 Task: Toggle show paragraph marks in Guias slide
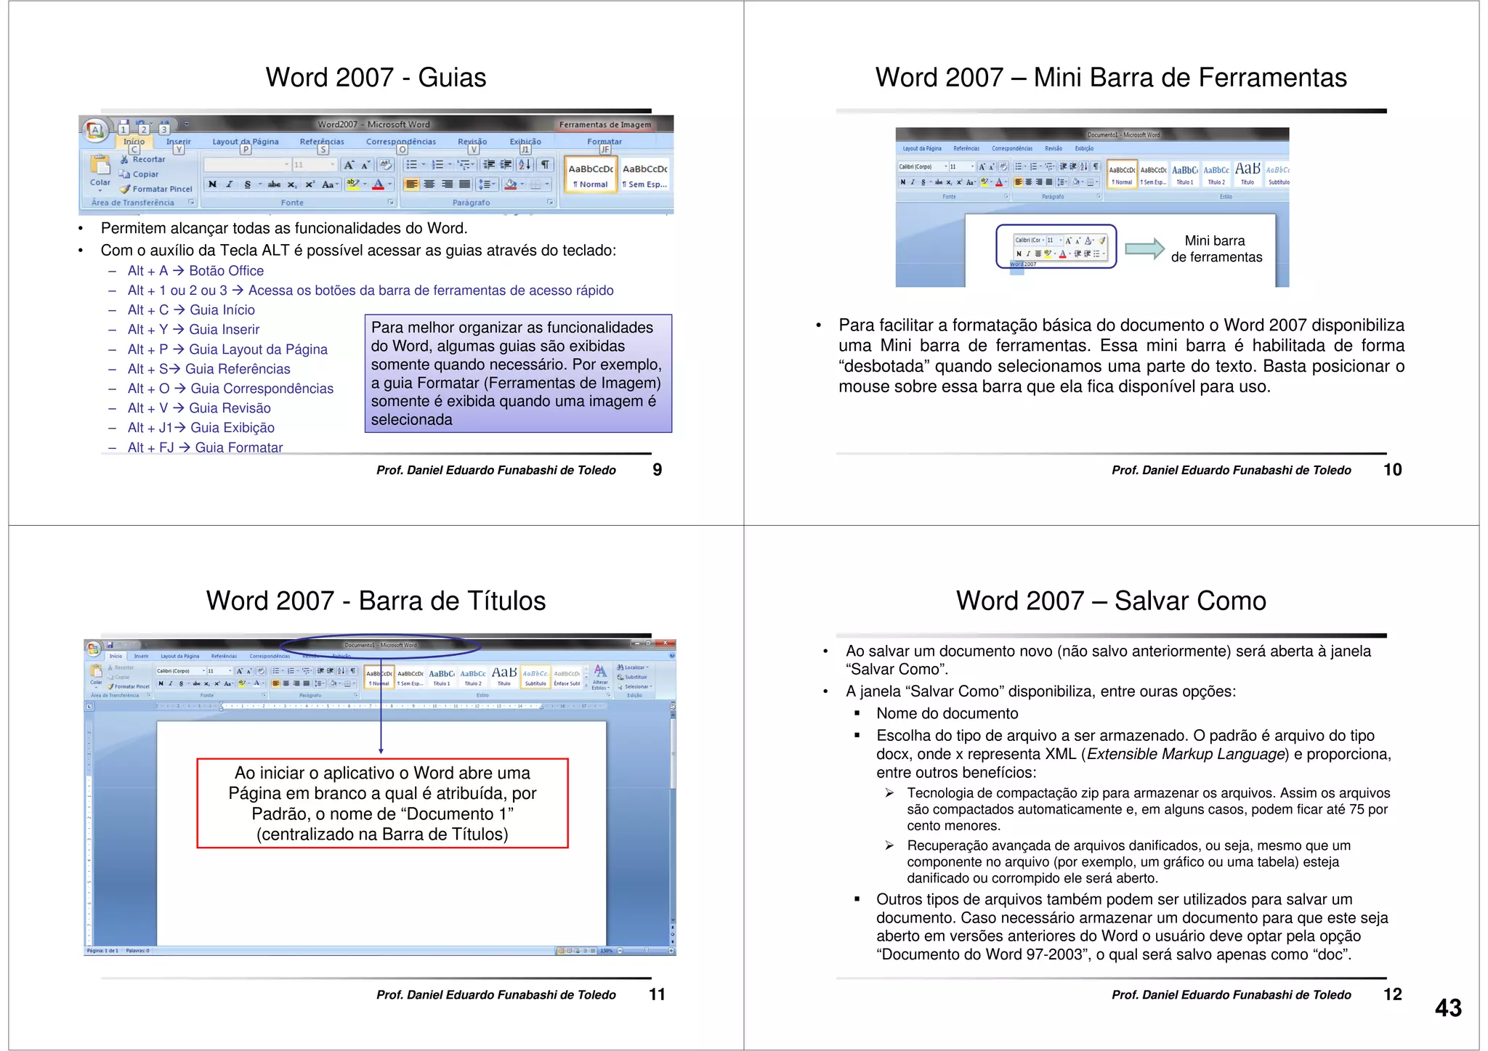point(544,165)
